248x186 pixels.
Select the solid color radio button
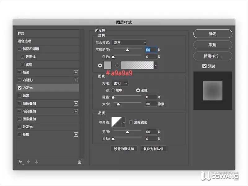(x=100, y=65)
